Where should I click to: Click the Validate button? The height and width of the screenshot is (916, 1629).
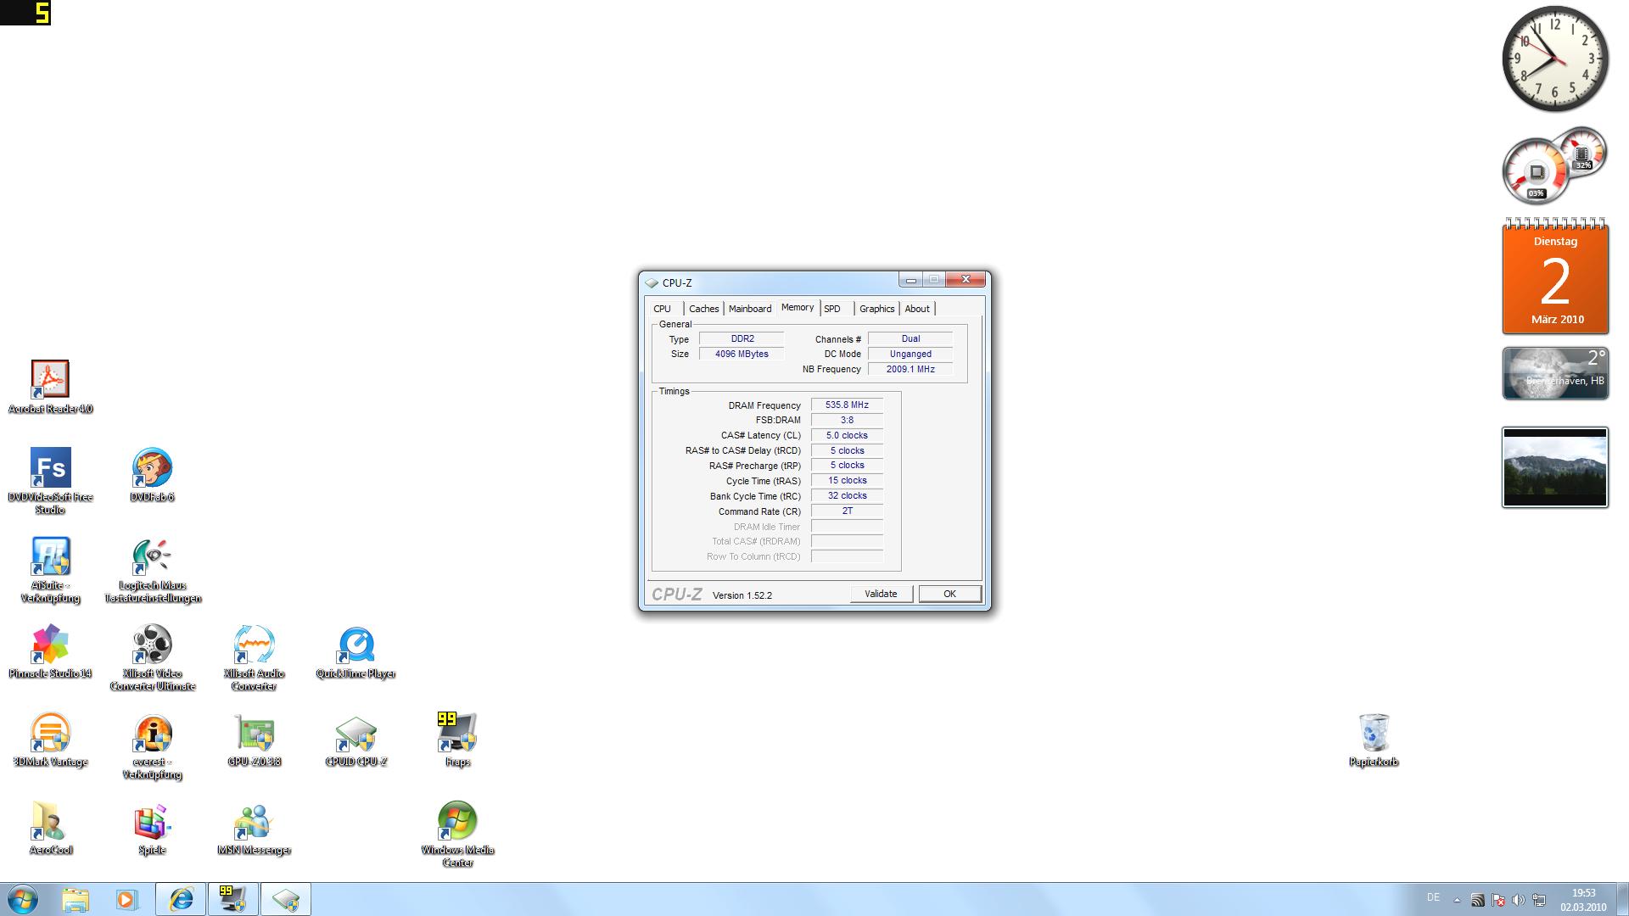881,594
